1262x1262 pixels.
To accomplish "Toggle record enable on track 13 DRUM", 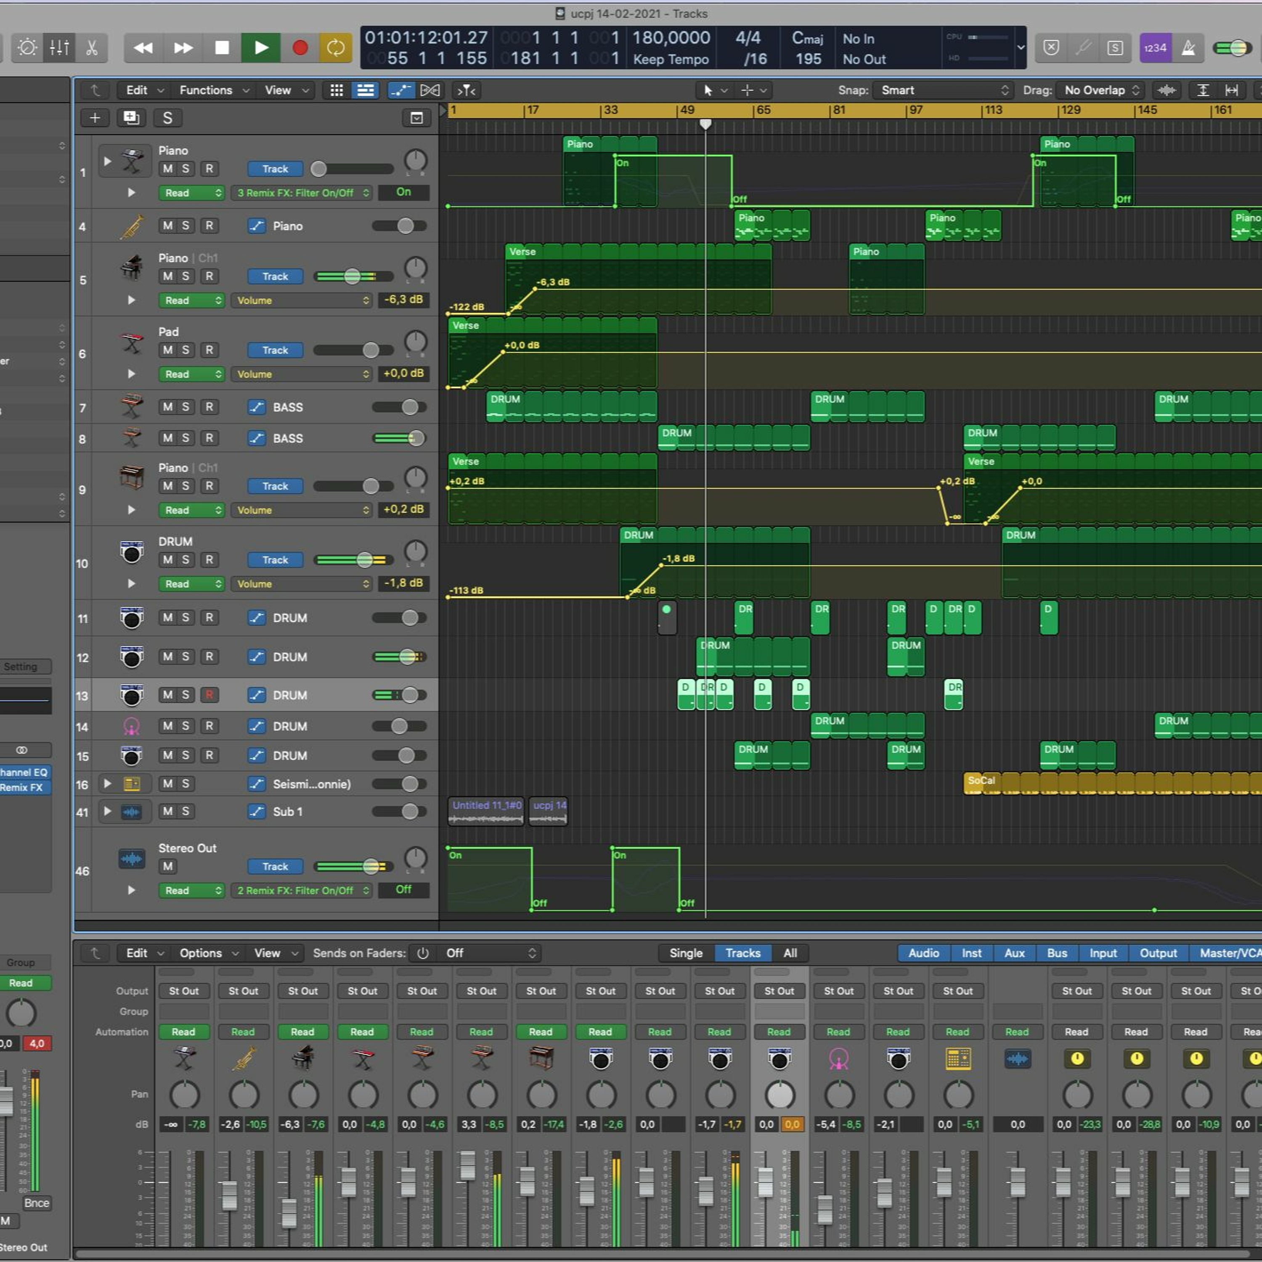I will pos(209,695).
